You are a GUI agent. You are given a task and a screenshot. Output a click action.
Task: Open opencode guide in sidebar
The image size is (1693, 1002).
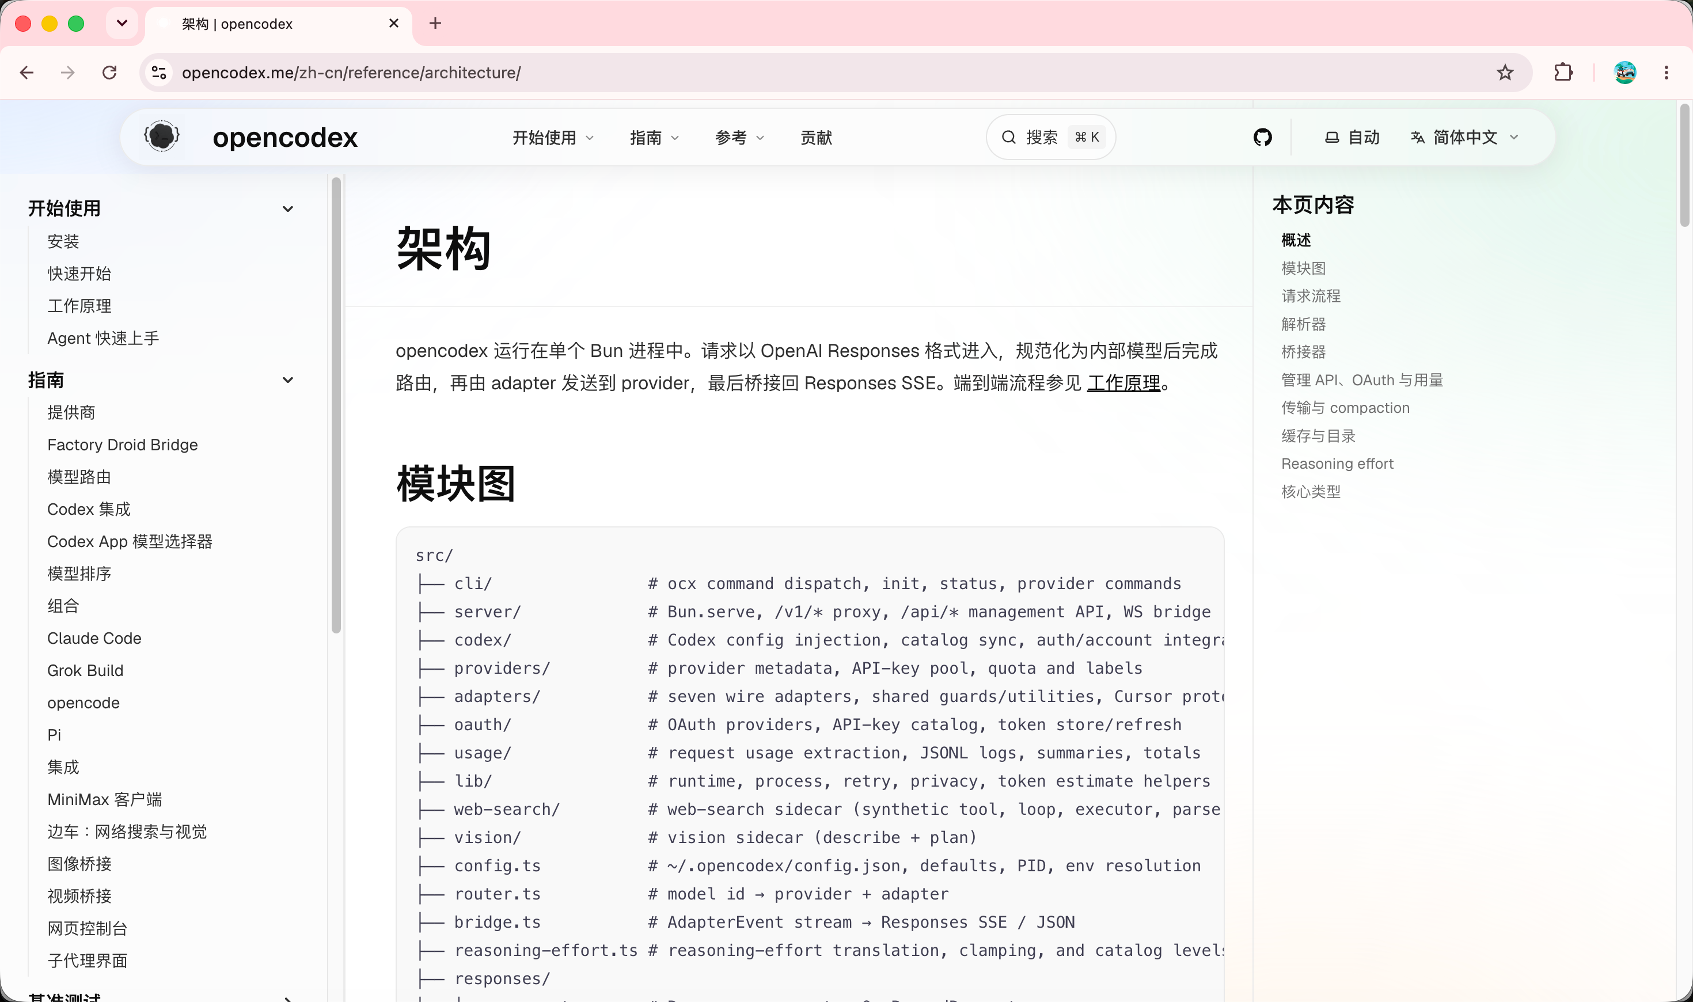83,703
